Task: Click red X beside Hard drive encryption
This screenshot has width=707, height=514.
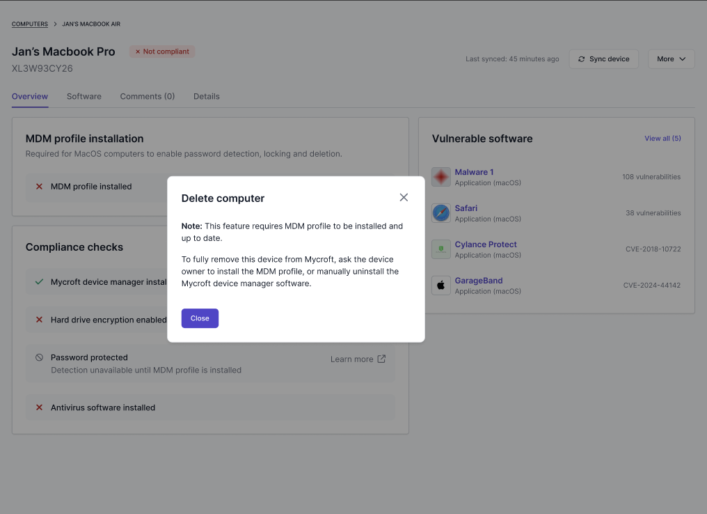Action: [39, 320]
